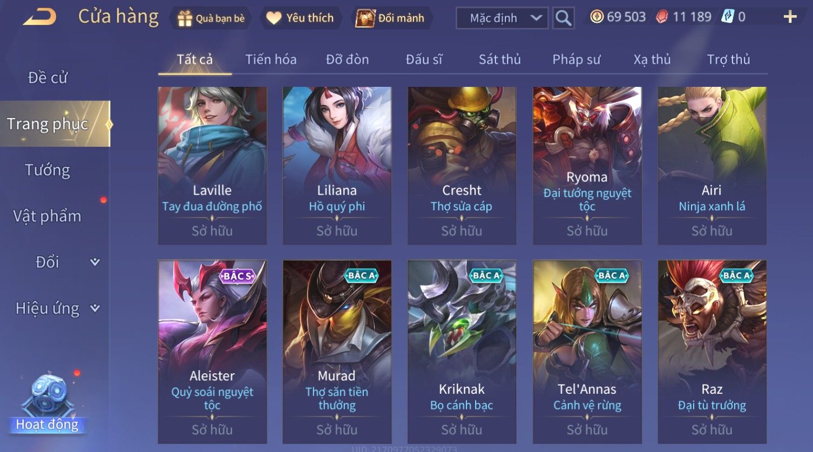Open the Mặc định sort dropdown

click(x=502, y=18)
